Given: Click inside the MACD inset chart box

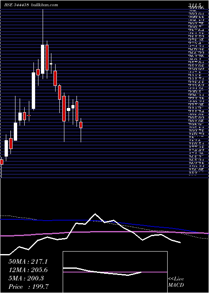Looking at the screenshot, I should (x=115, y=272).
